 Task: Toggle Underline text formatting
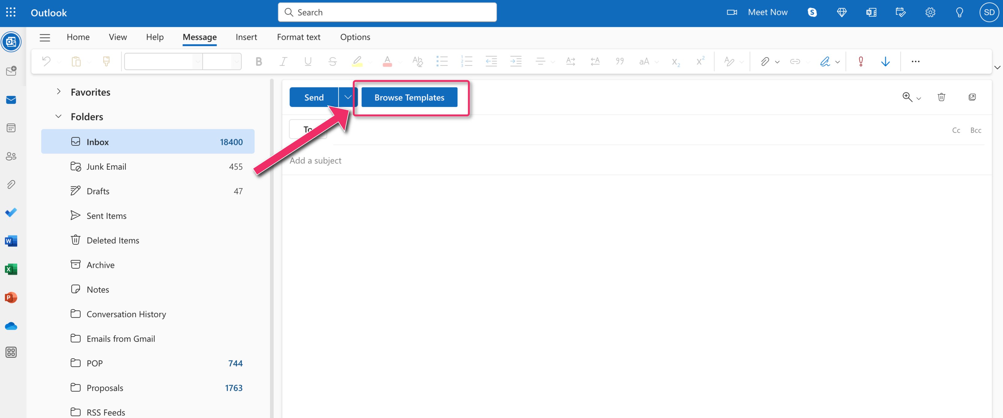[307, 61]
